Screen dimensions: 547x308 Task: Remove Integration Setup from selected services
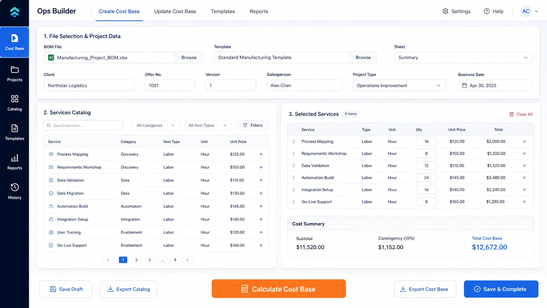click(x=524, y=190)
